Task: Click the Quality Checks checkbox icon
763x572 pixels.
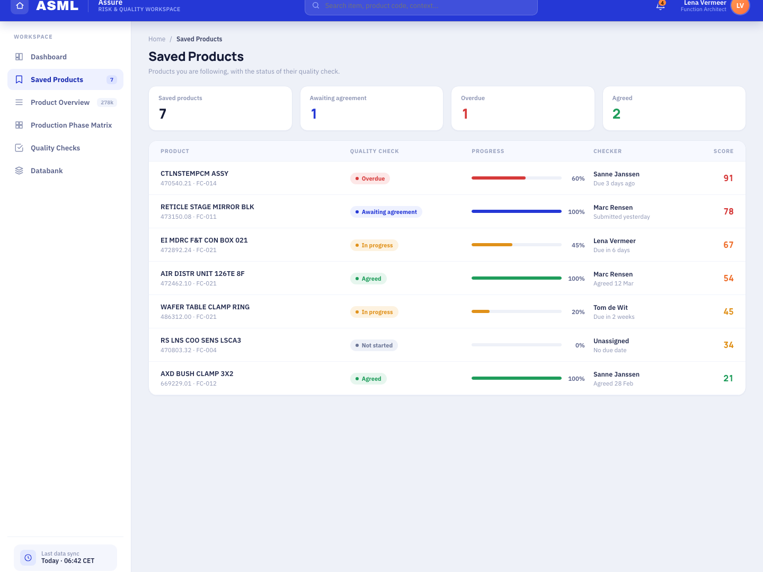Action: point(19,148)
